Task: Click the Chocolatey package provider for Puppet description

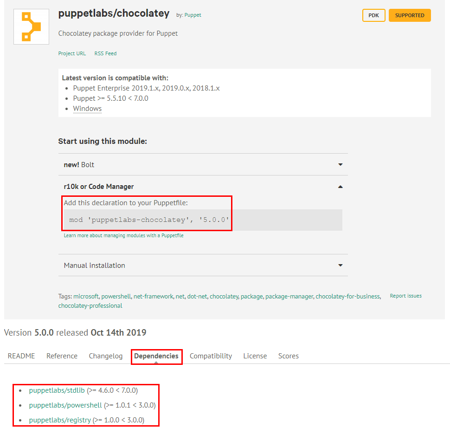Action: point(118,33)
